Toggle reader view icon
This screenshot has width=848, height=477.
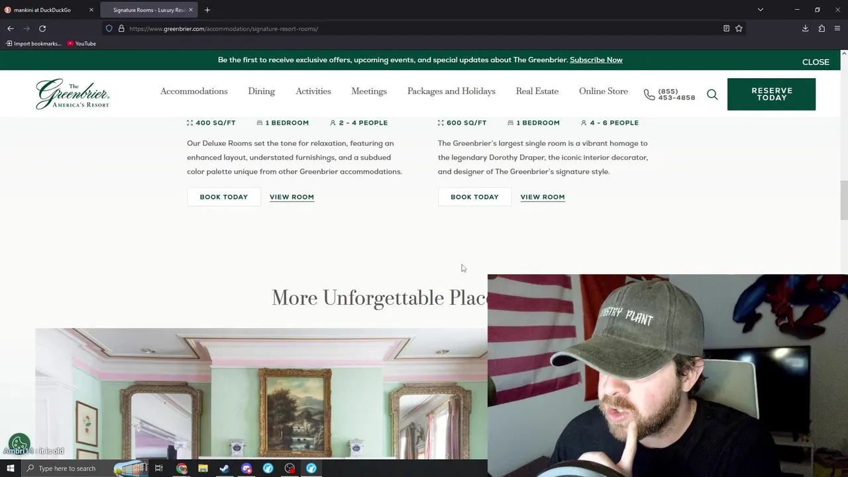click(x=726, y=28)
